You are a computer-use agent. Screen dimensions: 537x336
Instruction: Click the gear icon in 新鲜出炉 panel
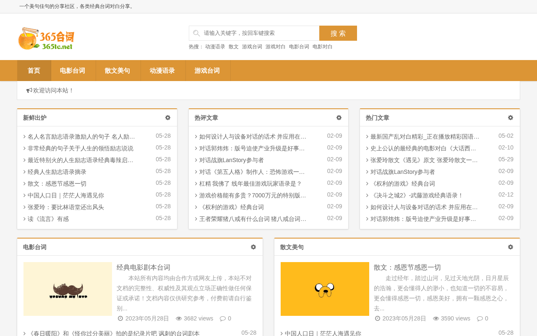168,118
